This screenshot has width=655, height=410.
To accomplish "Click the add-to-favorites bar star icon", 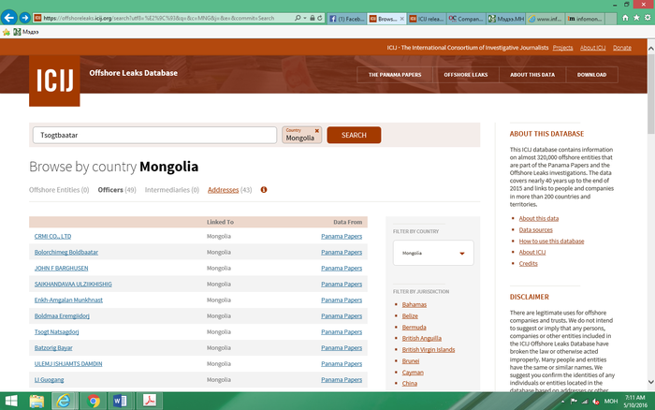I will 7,32.
